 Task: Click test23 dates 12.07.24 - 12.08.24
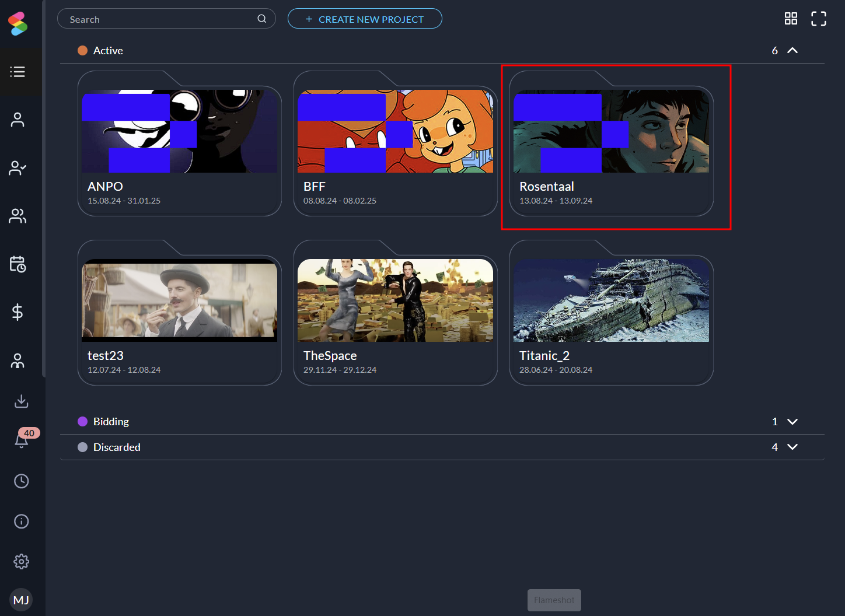(x=124, y=370)
